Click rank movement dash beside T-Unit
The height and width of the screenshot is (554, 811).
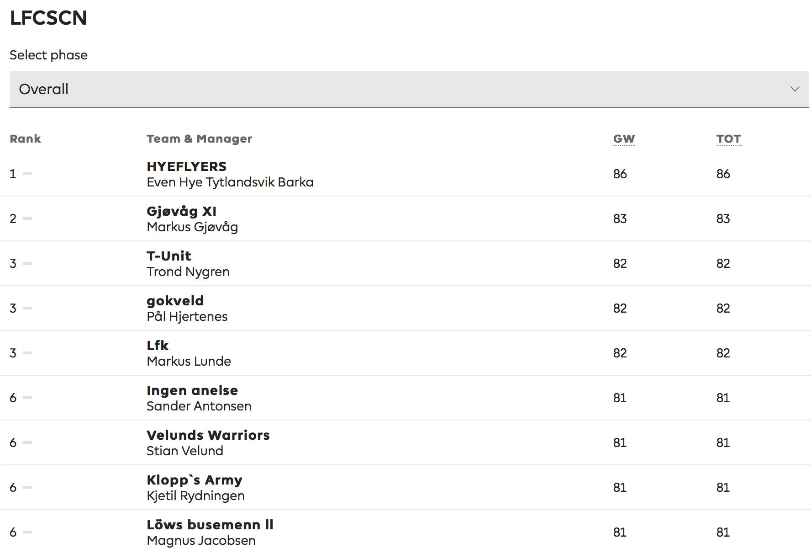(x=27, y=263)
